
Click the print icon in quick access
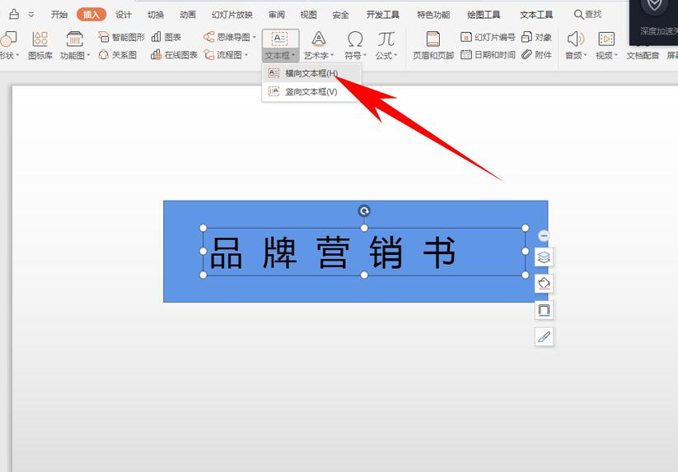click(14, 14)
